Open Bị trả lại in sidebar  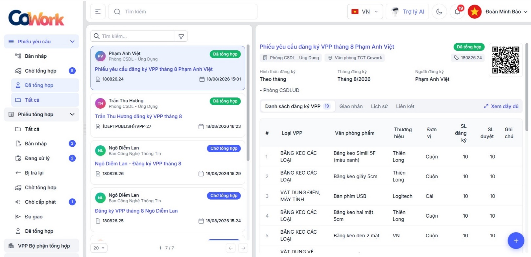[x=45, y=173]
